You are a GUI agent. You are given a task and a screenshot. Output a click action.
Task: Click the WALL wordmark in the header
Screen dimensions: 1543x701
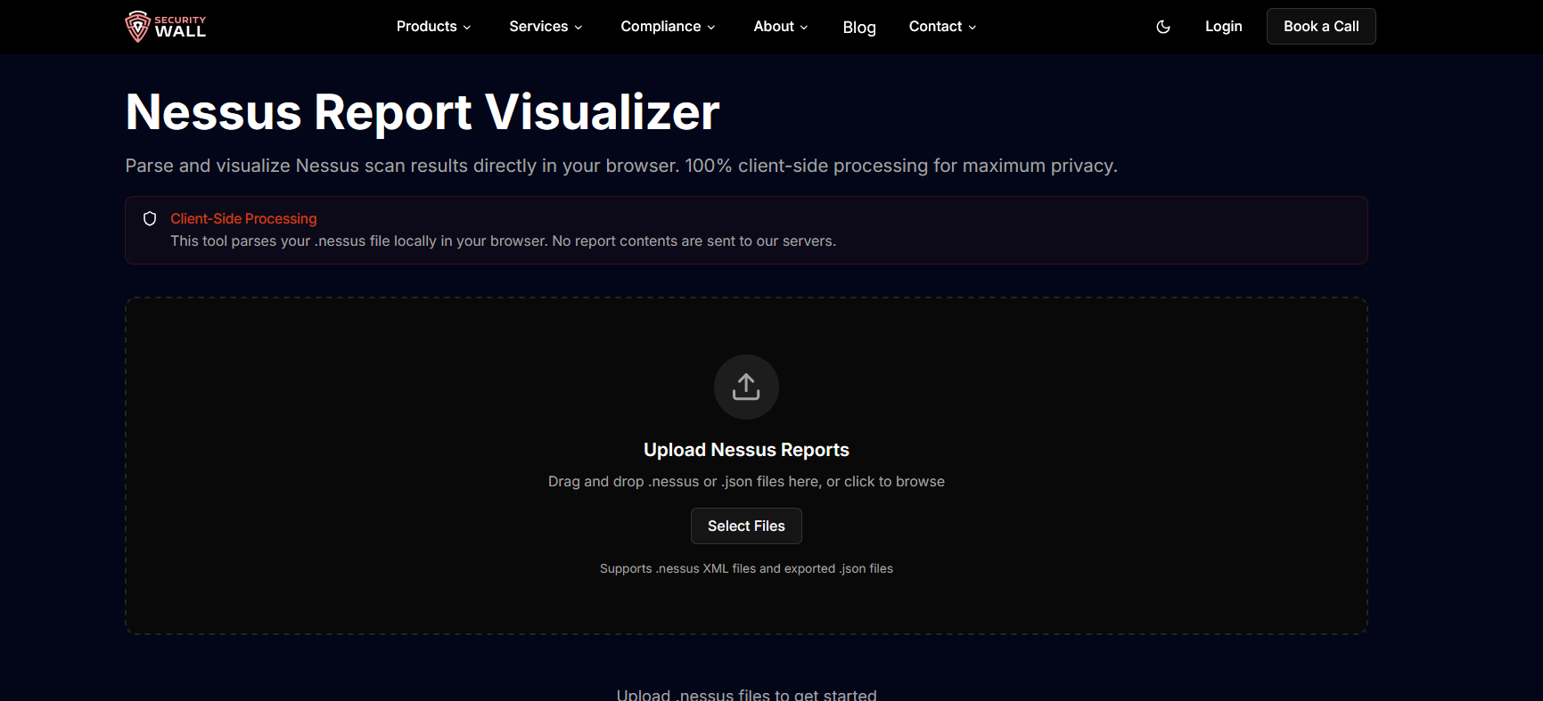click(x=180, y=32)
